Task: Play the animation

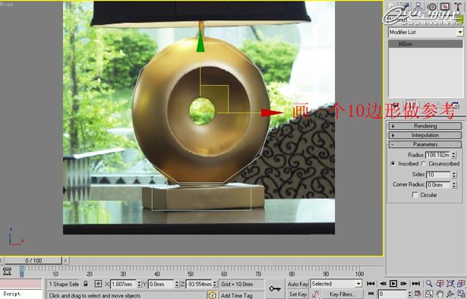Action: coord(393,284)
